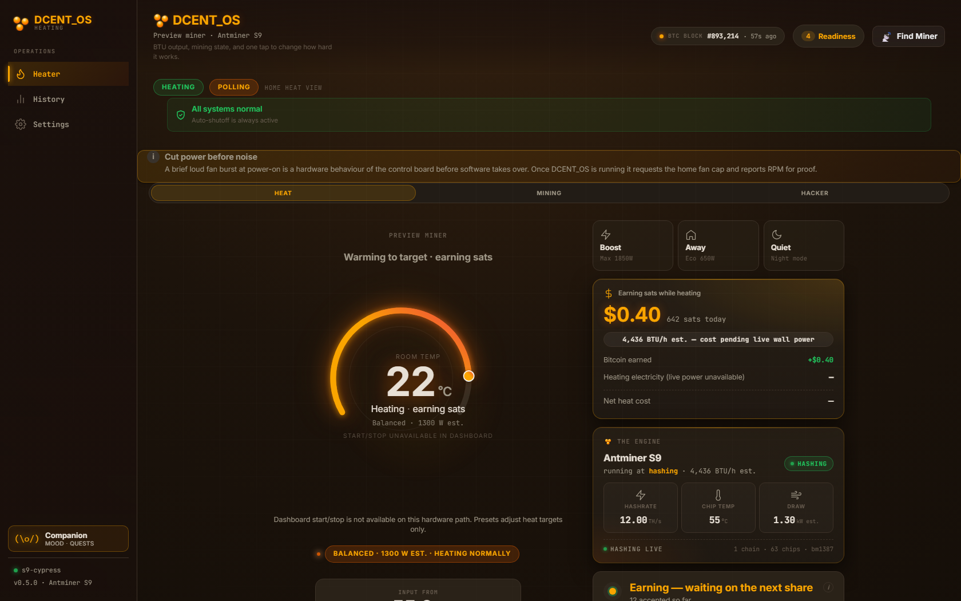Click the All systems normal shield icon

[181, 115]
